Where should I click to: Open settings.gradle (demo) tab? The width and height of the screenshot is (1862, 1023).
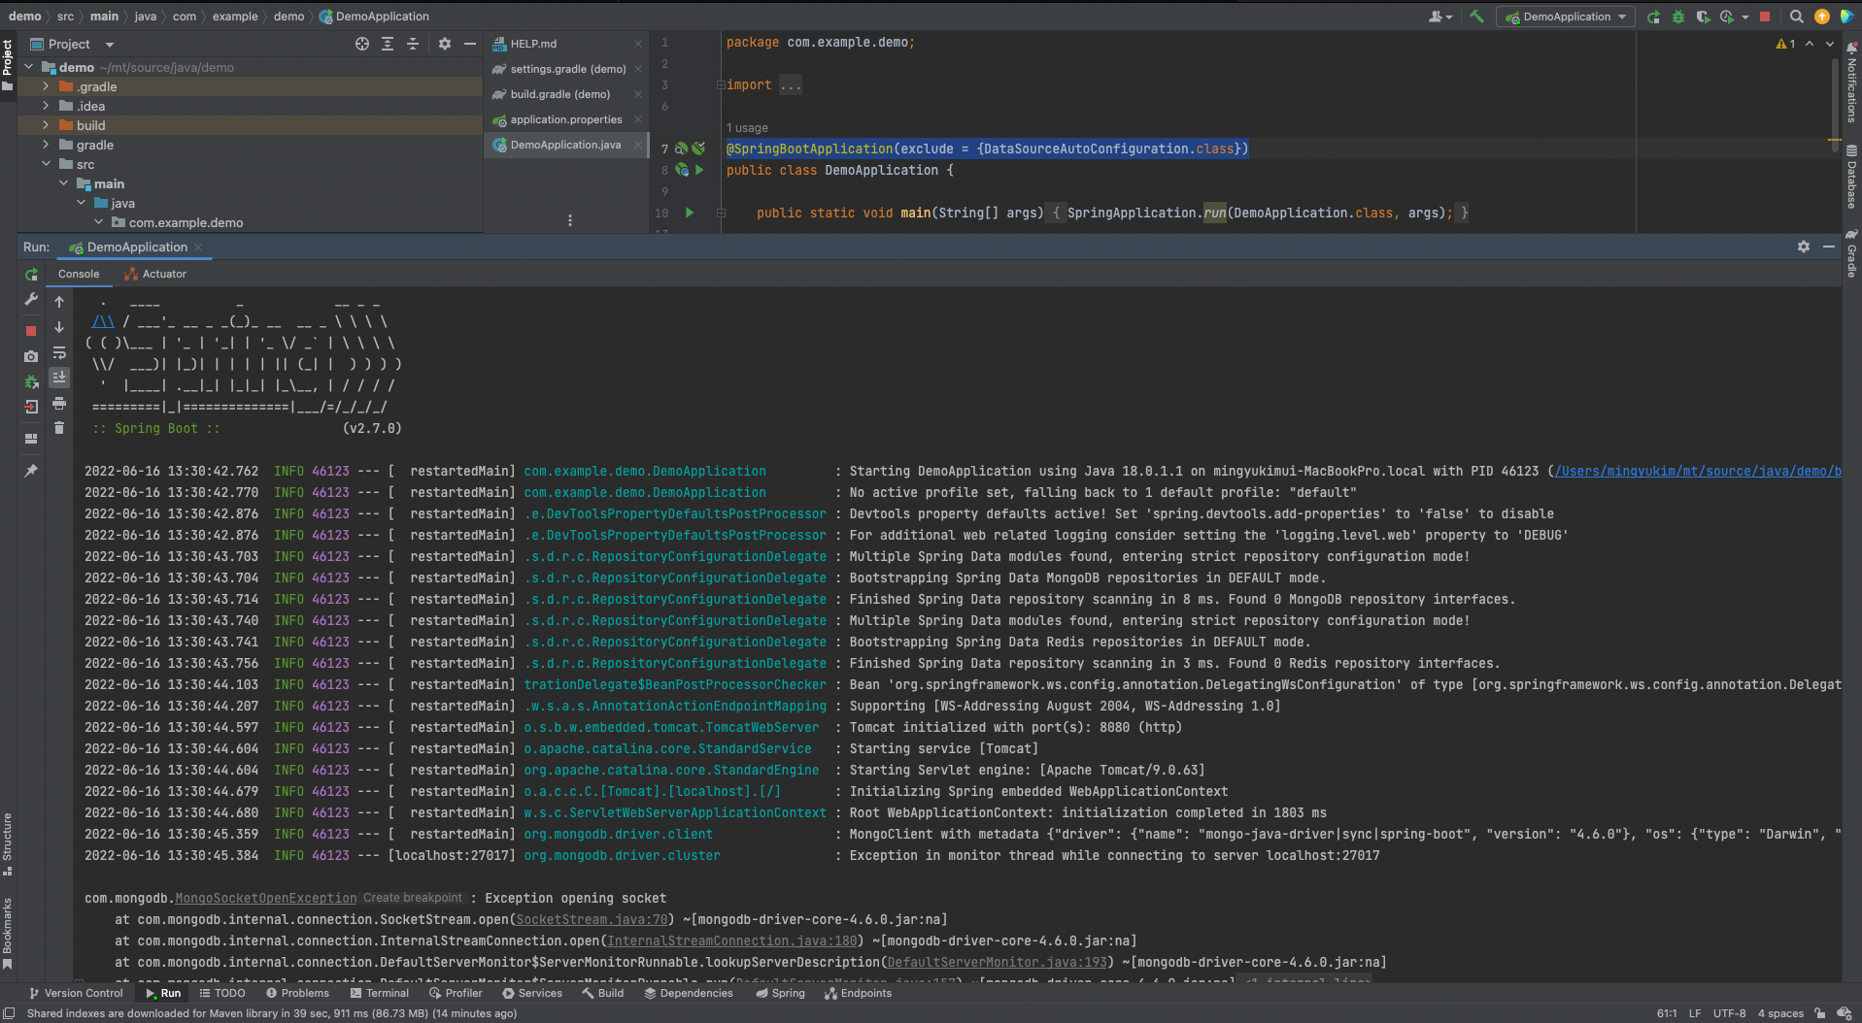[x=568, y=69]
